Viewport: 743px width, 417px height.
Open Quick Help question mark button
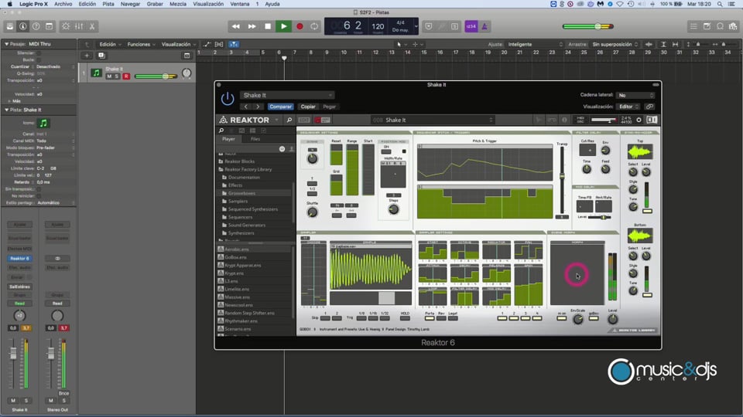point(36,26)
